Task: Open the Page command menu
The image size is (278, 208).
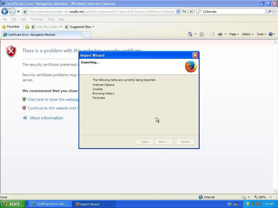Action: (x=234, y=34)
